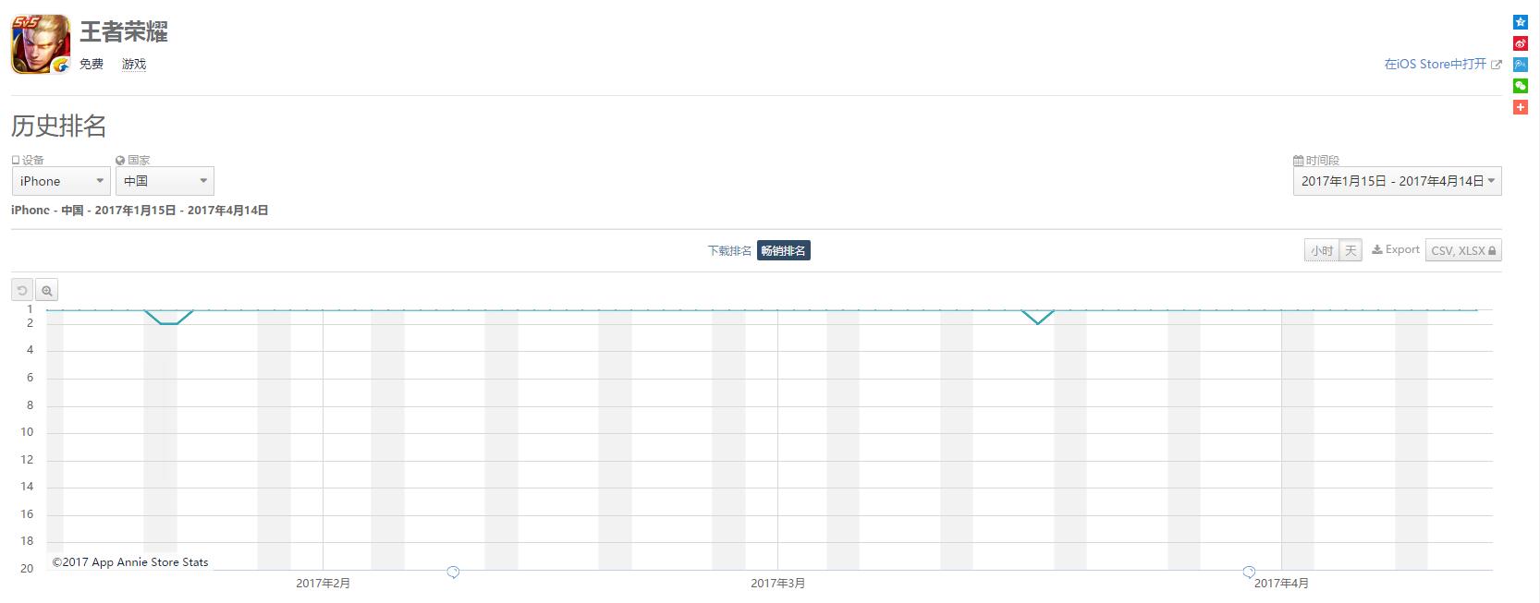The image size is (1540, 603).
Task: Switch to 下载排名 tab
Action: point(729,250)
